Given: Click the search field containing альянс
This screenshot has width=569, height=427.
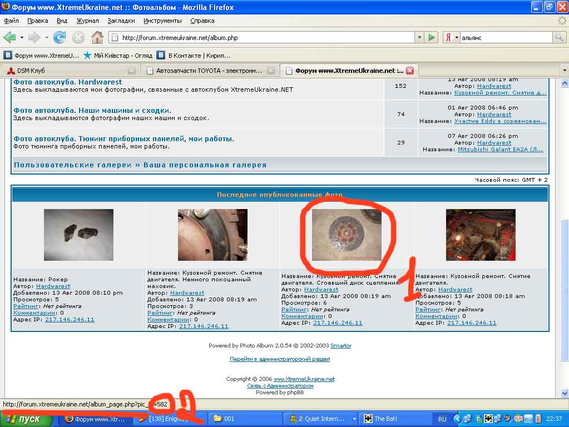Looking at the screenshot, I should [x=506, y=38].
